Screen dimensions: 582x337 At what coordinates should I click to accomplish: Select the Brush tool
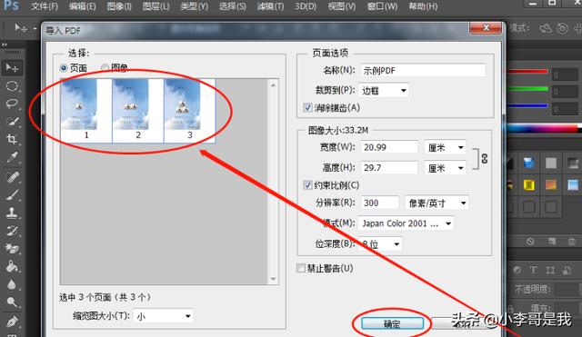tap(12, 195)
